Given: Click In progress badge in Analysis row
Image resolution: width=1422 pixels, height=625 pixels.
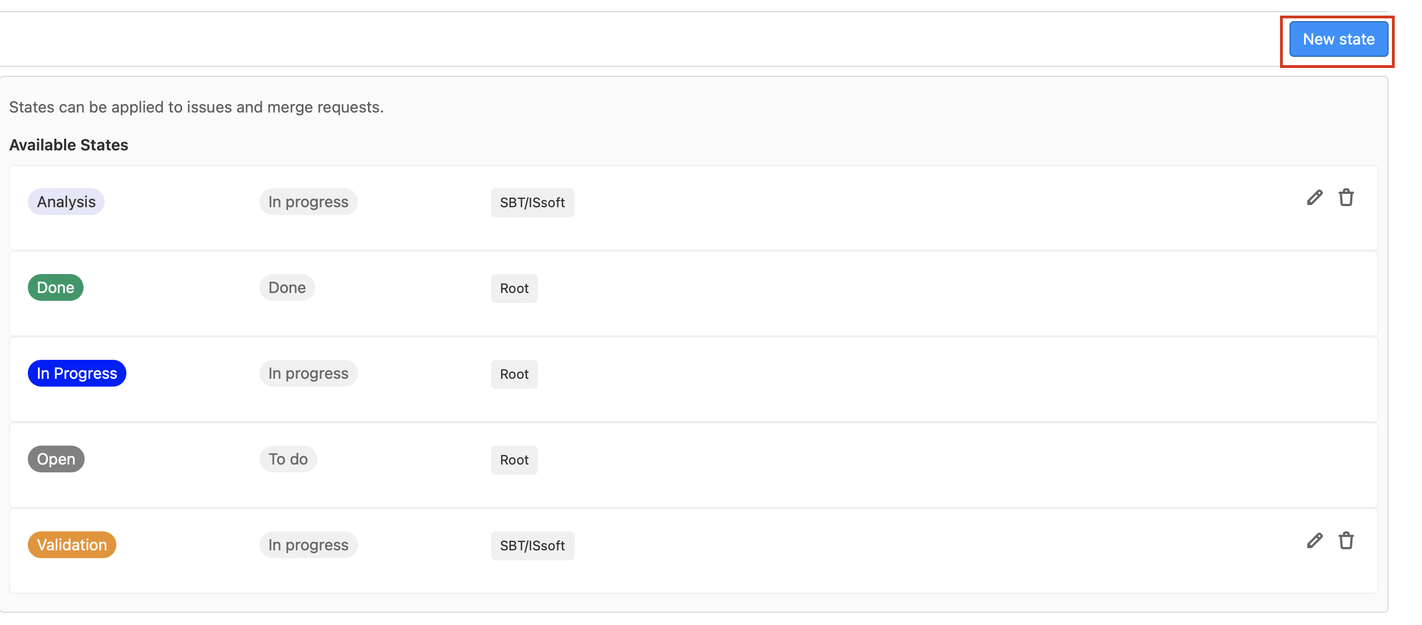Looking at the screenshot, I should pos(308,202).
